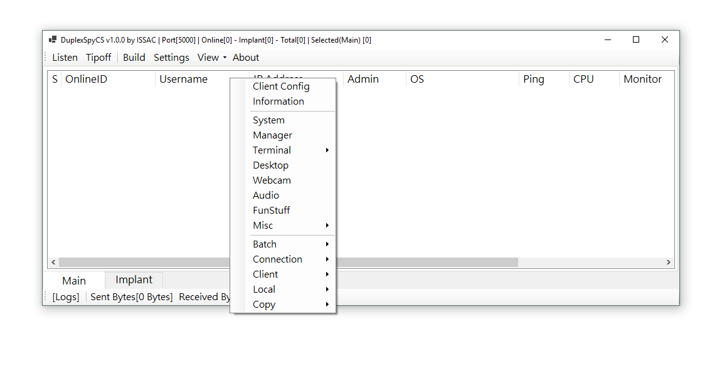Click the DuplexSpyCS icon in the title bar
The image size is (722, 381).
(x=53, y=39)
